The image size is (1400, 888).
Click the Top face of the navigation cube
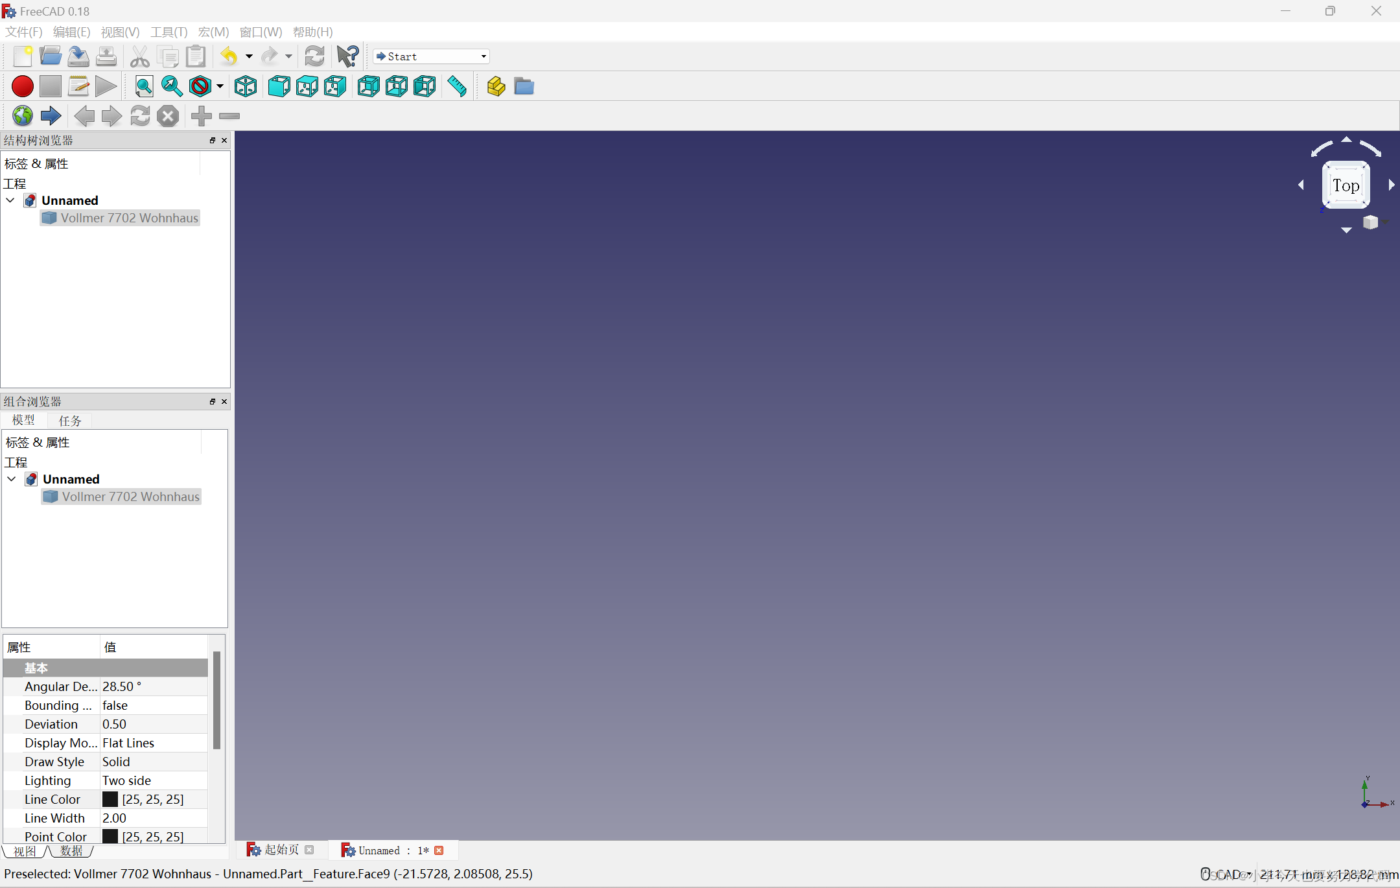click(1346, 186)
